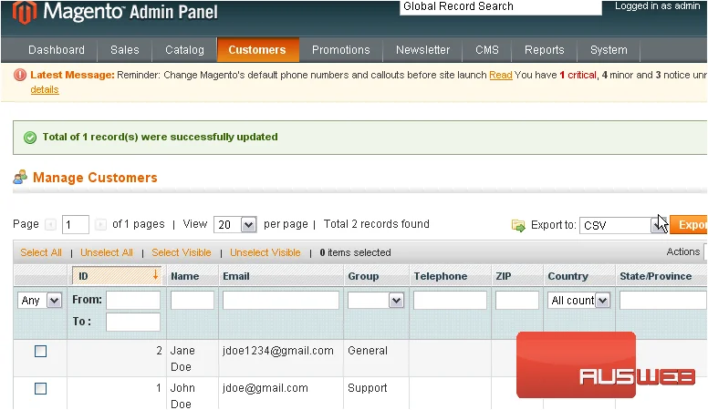Click the next page arrow icon
The width and height of the screenshot is (708, 410).
(x=100, y=224)
